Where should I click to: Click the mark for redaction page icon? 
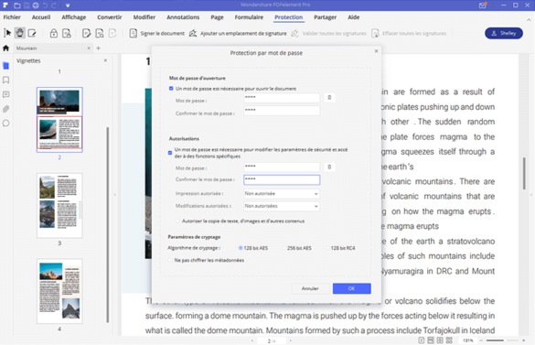tap(86, 33)
